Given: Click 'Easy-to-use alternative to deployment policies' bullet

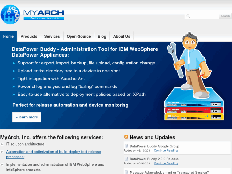Looking at the screenshot, I should [81, 94].
